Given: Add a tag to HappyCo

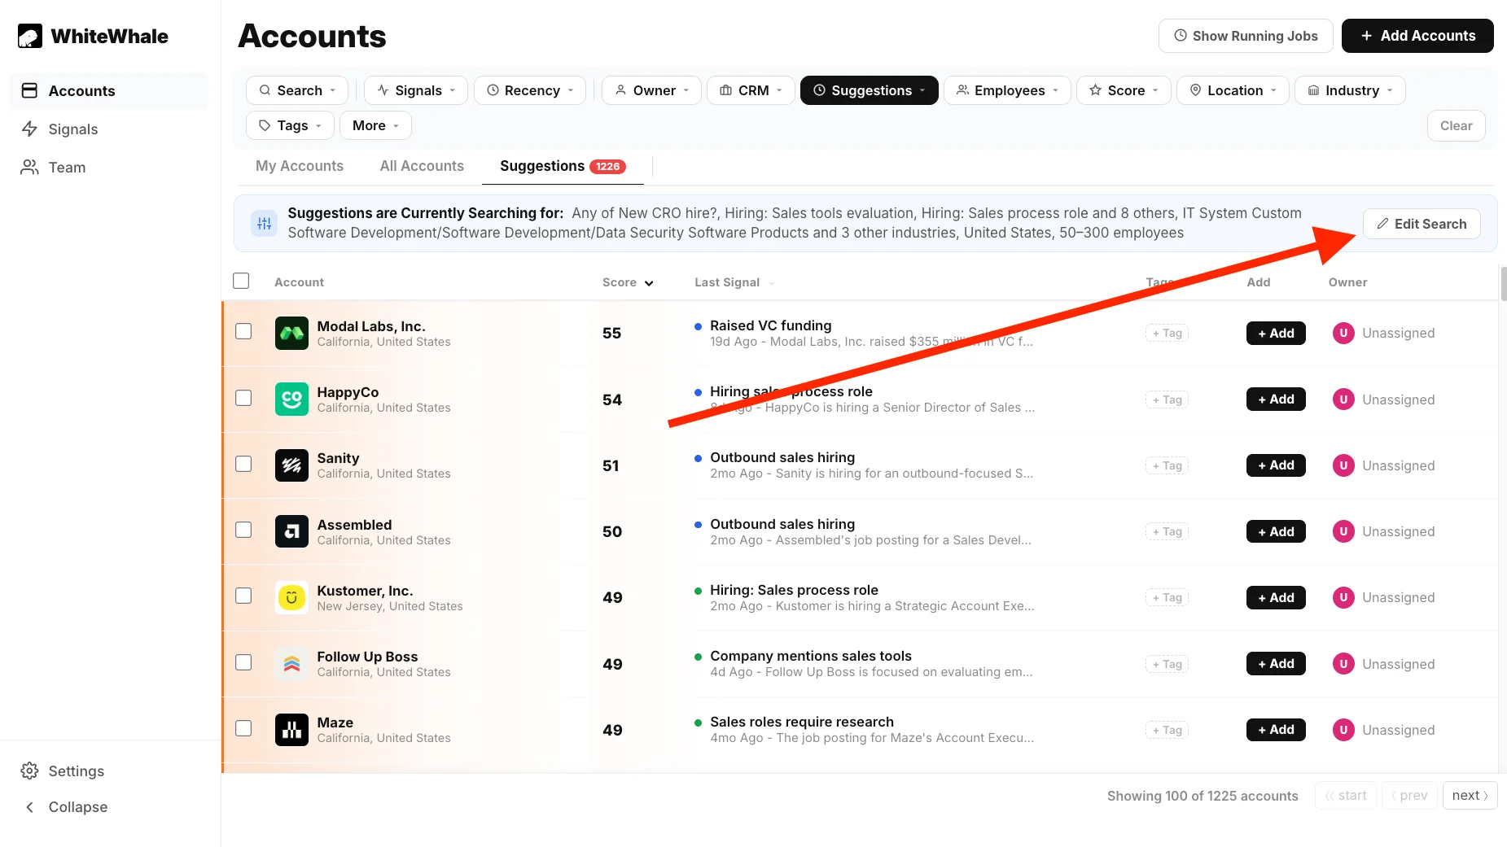Looking at the screenshot, I should click(1167, 399).
